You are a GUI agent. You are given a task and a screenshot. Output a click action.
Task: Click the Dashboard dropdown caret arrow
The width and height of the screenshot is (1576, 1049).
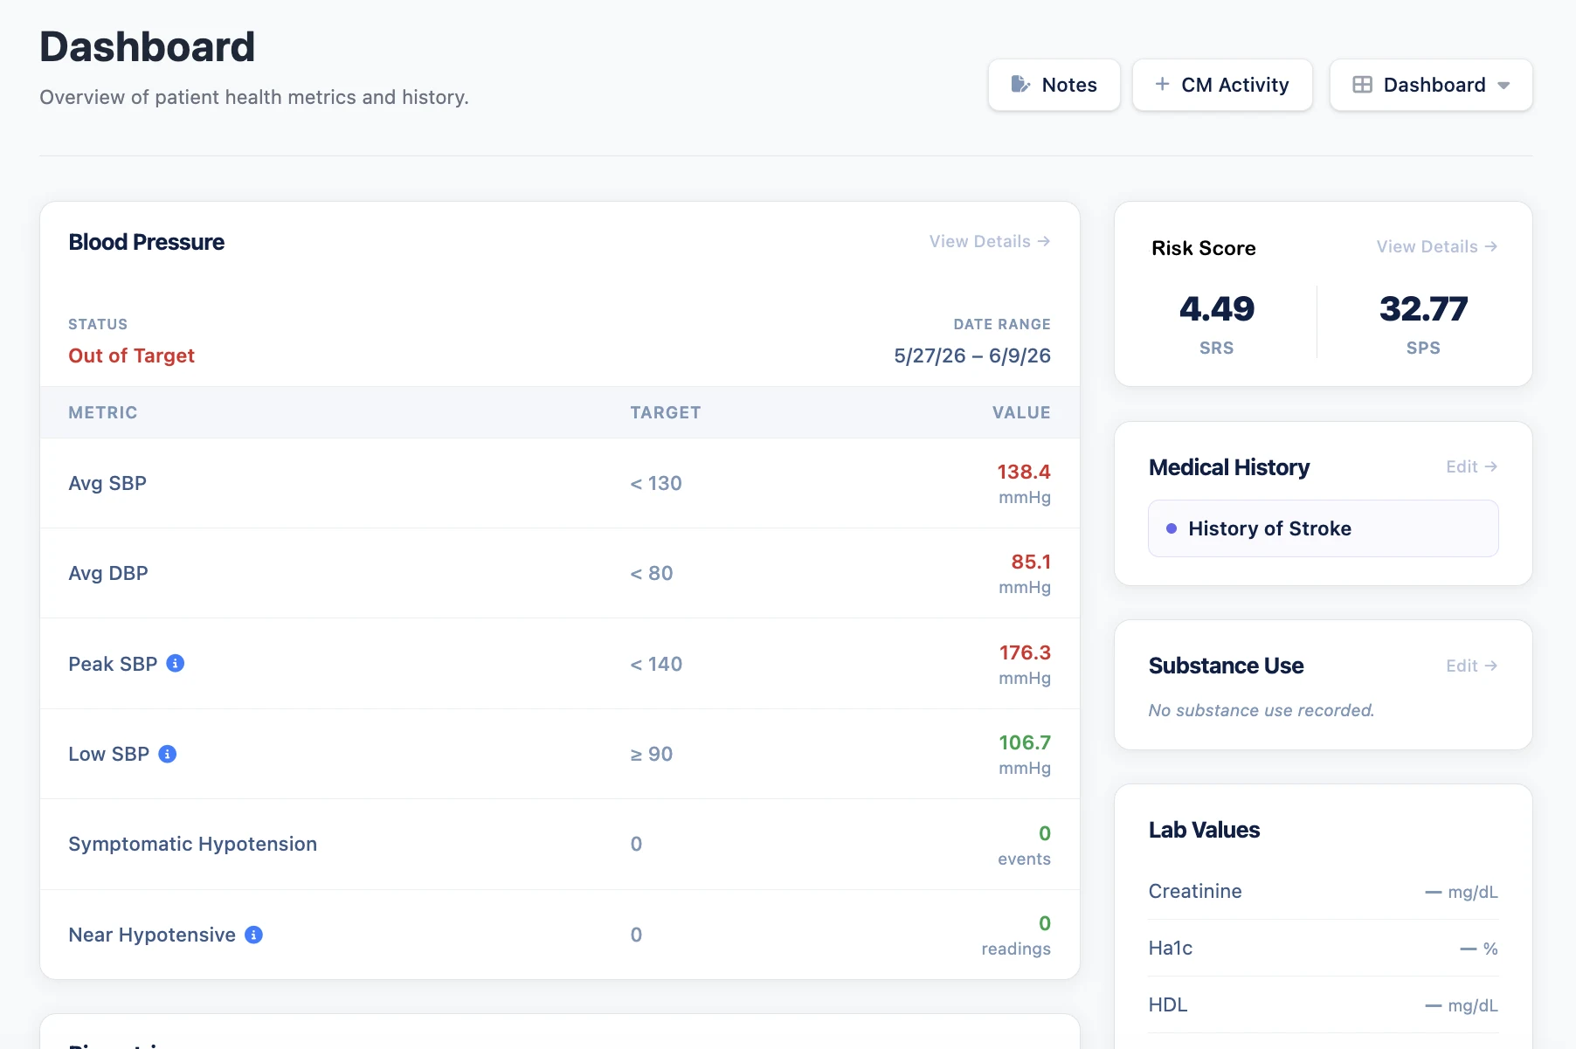(x=1503, y=86)
